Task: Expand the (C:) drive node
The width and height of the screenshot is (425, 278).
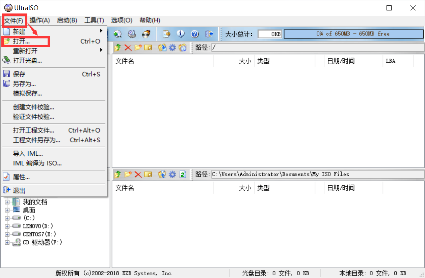Action: click(7, 218)
